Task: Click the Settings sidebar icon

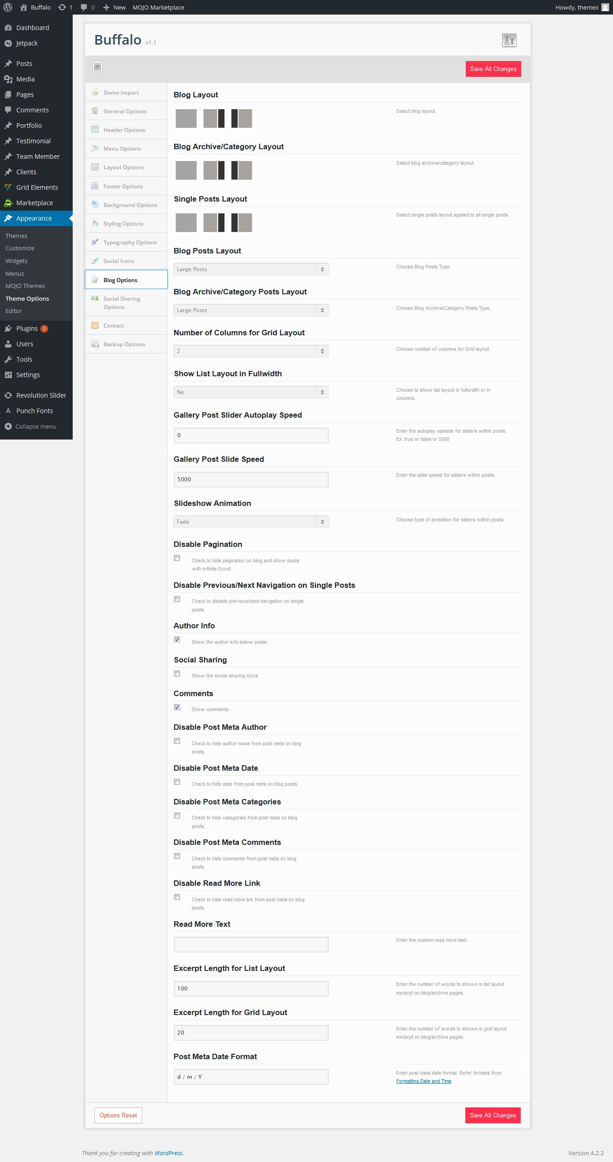Action: click(x=8, y=375)
